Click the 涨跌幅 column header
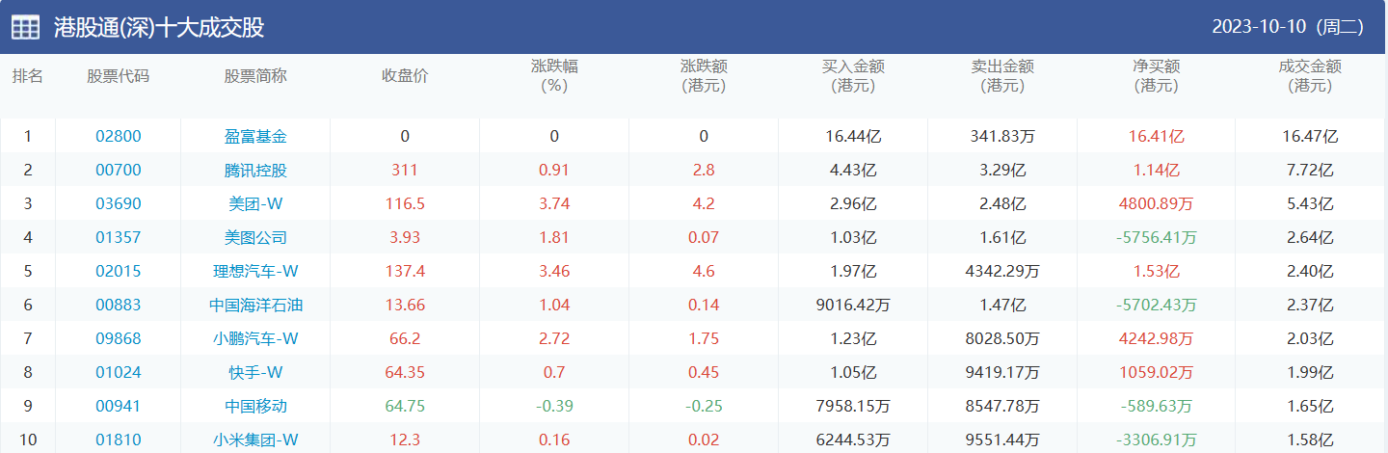 554,76
